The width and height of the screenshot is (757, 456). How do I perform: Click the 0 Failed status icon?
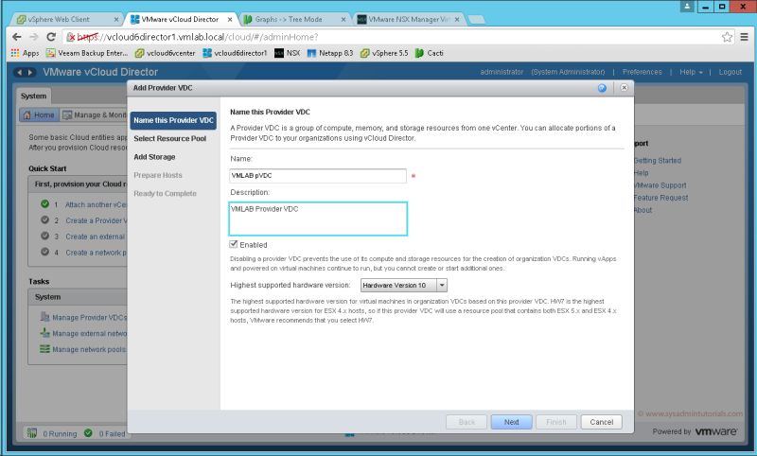pos(88,433)
